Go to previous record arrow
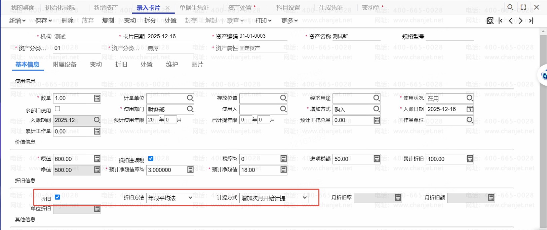Viewport: 547px width, 230px height. pyautogui.click(x=511, y=21)
